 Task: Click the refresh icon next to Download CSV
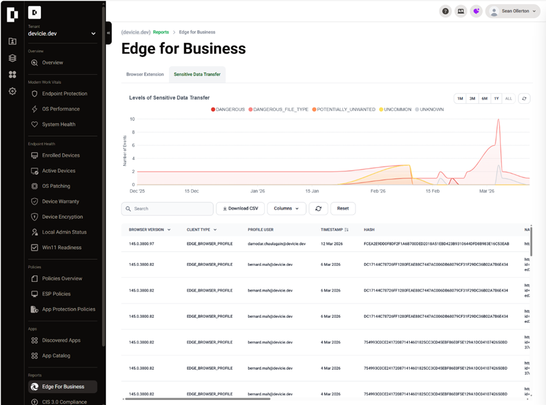click(318, 208)
